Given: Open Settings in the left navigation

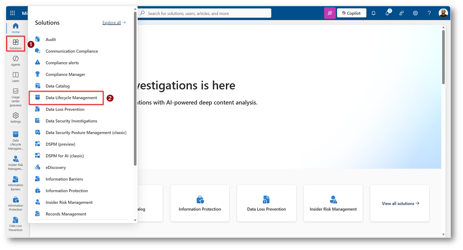Looking at the screenshot, I should coord(15,118).
